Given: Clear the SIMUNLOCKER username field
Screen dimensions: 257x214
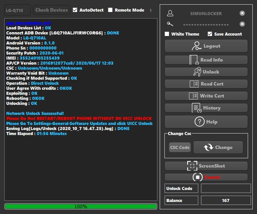Looking at the screenshot, I should click(242, 13).
